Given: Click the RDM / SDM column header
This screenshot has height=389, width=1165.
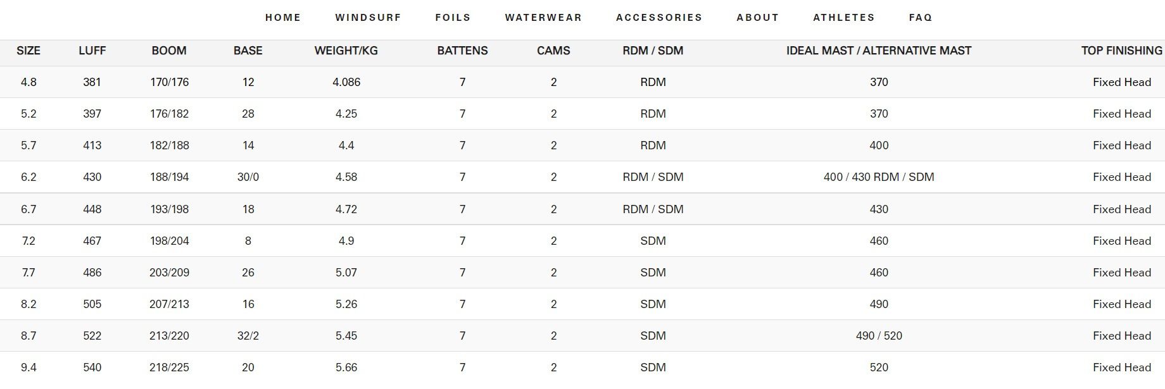Looking at the screenshot, I should pyautogui.click(x=653, y=51).
